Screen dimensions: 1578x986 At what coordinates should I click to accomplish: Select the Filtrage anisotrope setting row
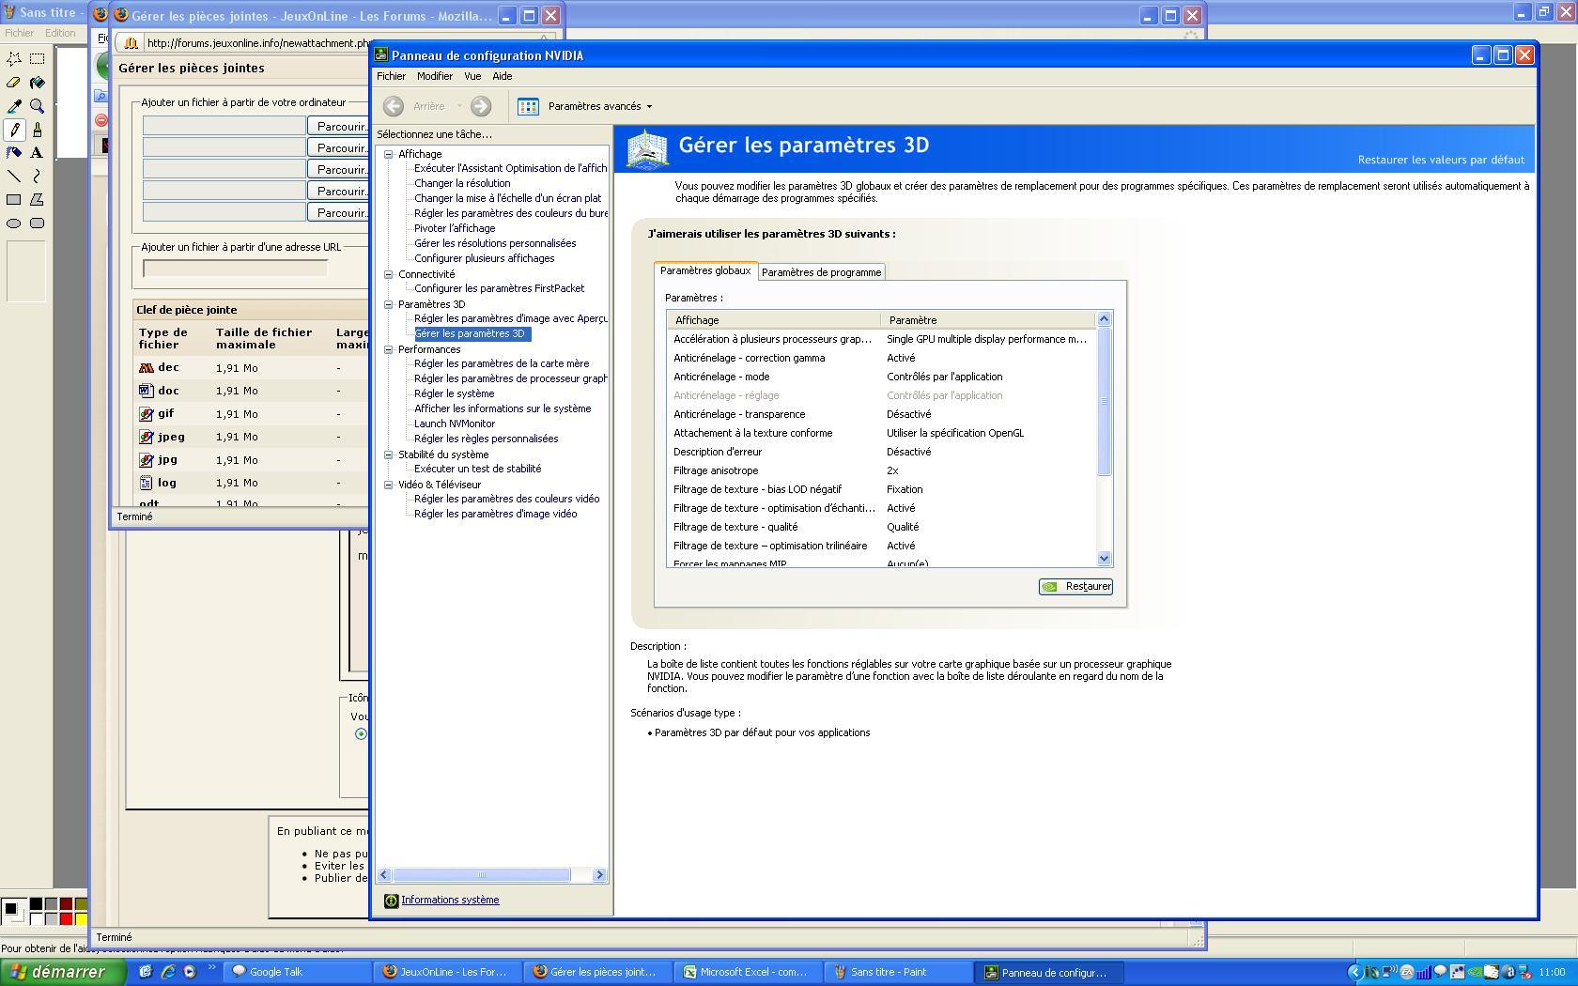881,470
